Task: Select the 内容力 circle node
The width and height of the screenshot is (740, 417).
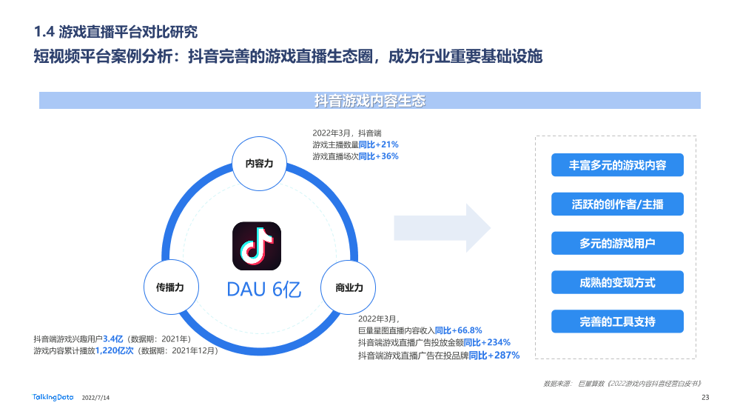Action: (259, 164)
